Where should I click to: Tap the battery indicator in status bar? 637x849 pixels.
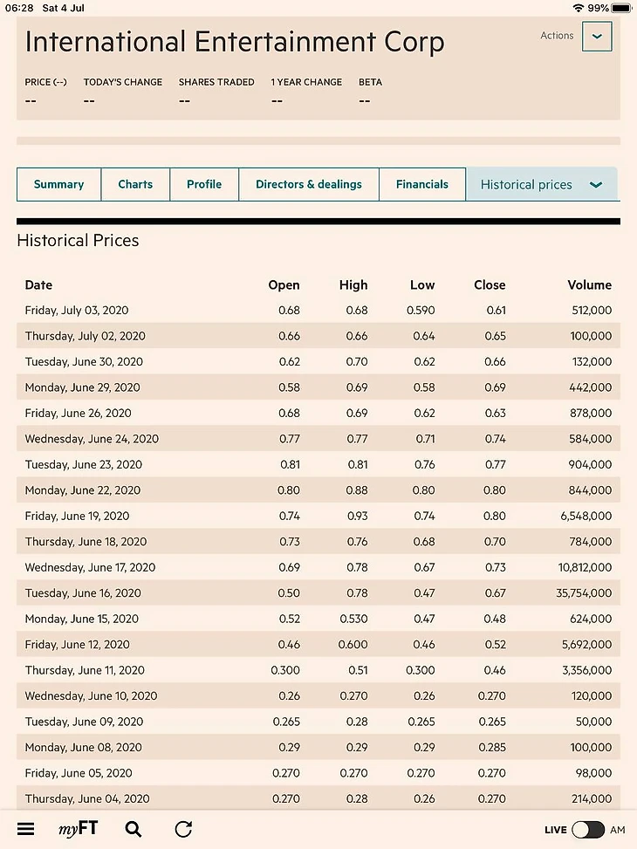(621, 8)
